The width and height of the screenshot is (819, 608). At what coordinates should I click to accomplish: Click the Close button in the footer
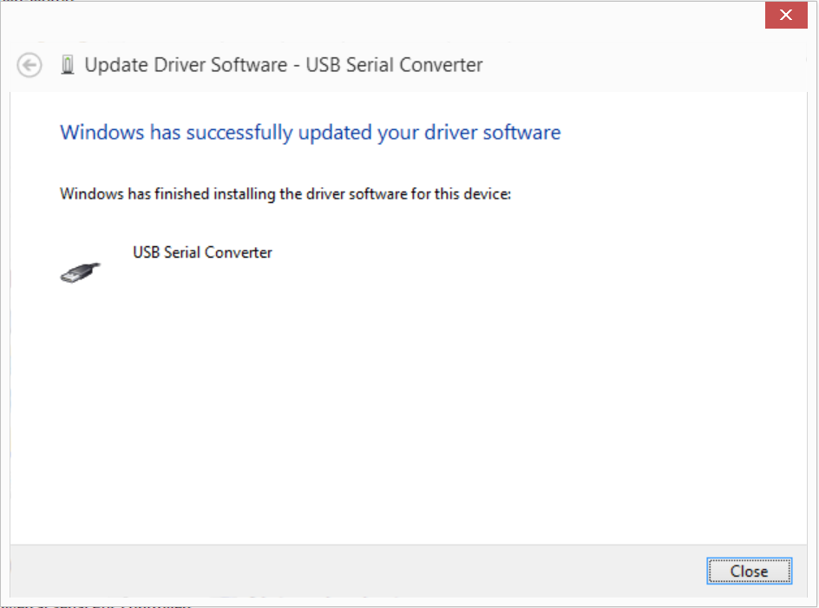(749, 571)
